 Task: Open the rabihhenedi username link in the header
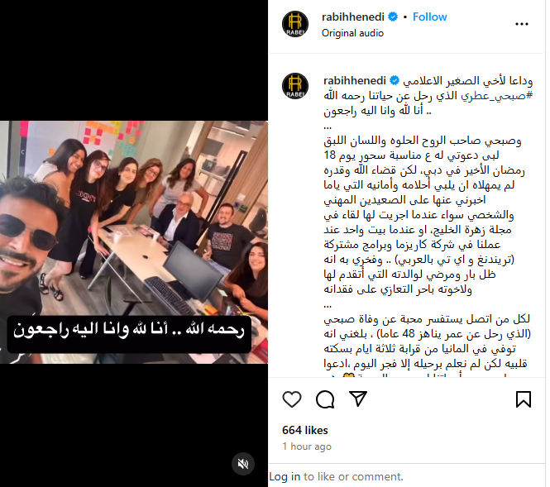[x=353, y=17]
